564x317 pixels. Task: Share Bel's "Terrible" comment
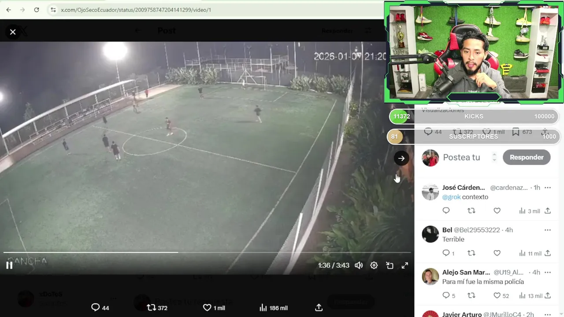[x=548, y=253]
